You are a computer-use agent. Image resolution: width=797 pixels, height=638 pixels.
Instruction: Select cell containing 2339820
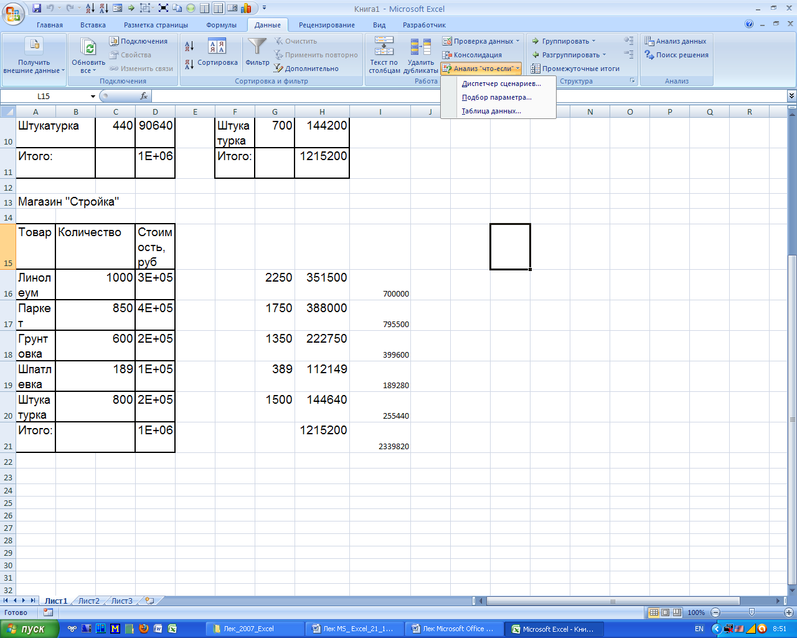[380, 437]
